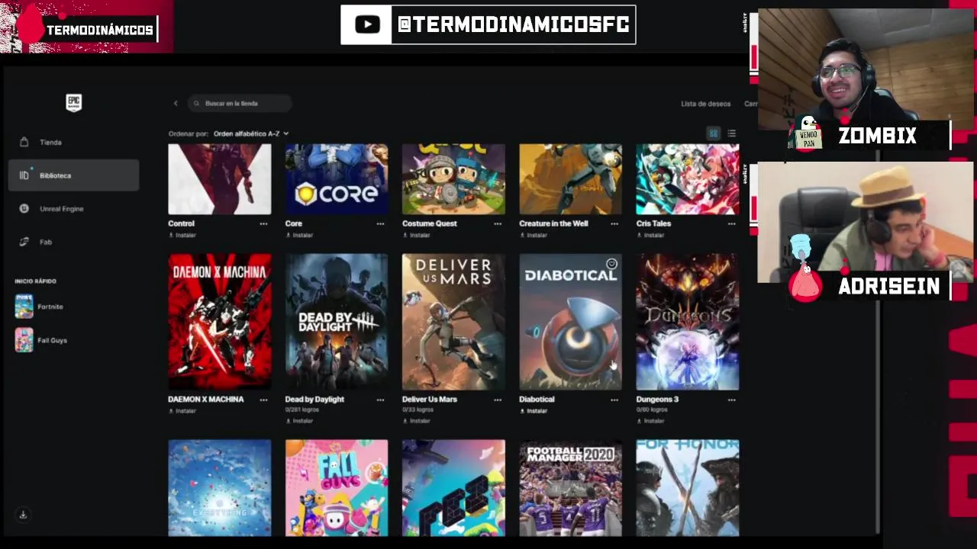Click the Epic Games logo icon

(73, 102)
